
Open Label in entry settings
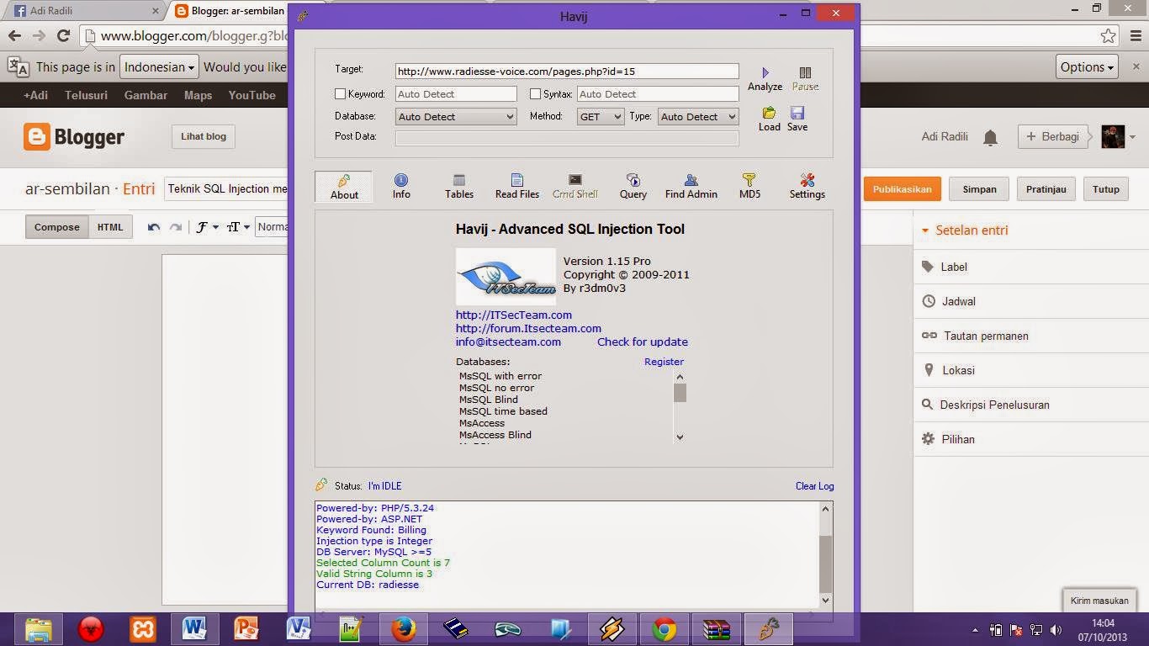tap(945, 267)
